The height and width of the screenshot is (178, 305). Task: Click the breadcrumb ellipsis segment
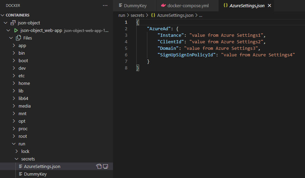201,15
